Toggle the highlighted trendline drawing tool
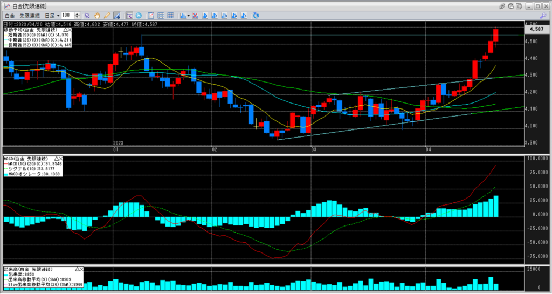The width and height of the screenshot is (552, 294). point(116,16)
